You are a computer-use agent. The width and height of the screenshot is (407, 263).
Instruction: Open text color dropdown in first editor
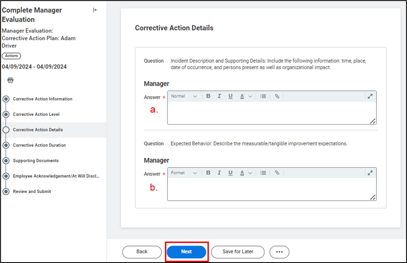pos(245,96)
